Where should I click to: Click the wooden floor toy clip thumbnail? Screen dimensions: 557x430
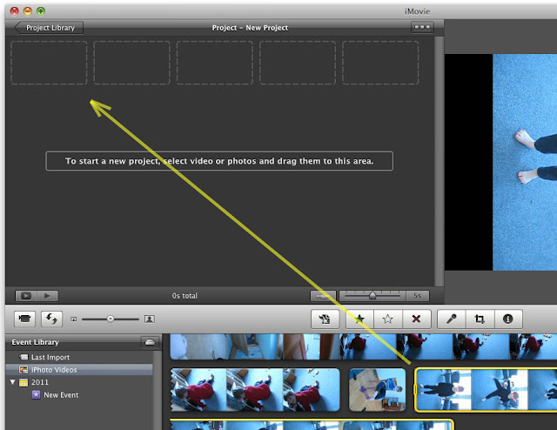coord(377,390)
